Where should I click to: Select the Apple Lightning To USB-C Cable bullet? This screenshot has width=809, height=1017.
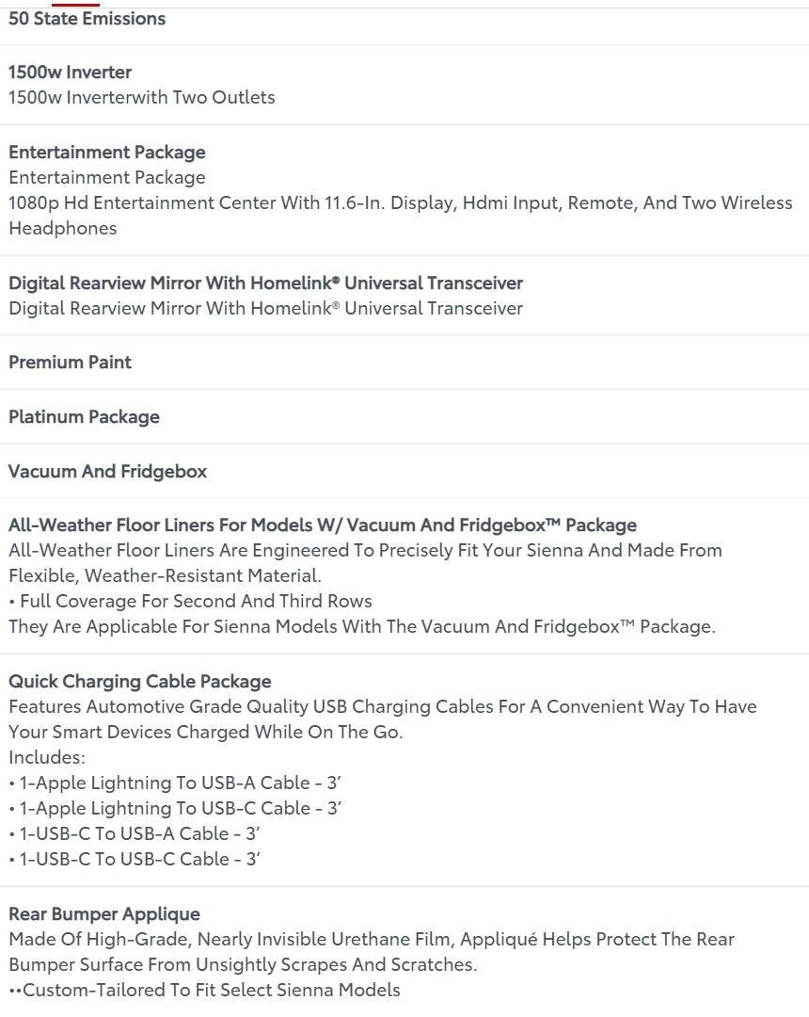click(x=176, y=808)
